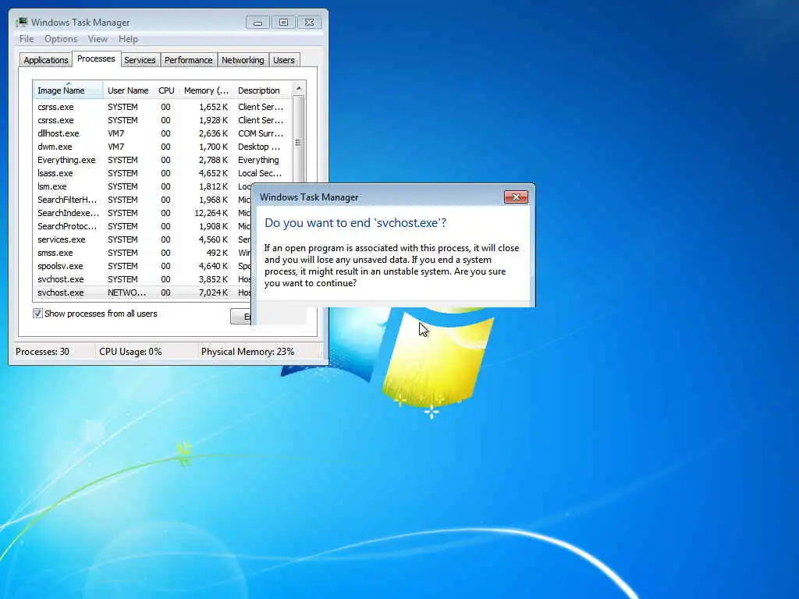Click CPU Usage: 0% in status bar

[130, 352]
